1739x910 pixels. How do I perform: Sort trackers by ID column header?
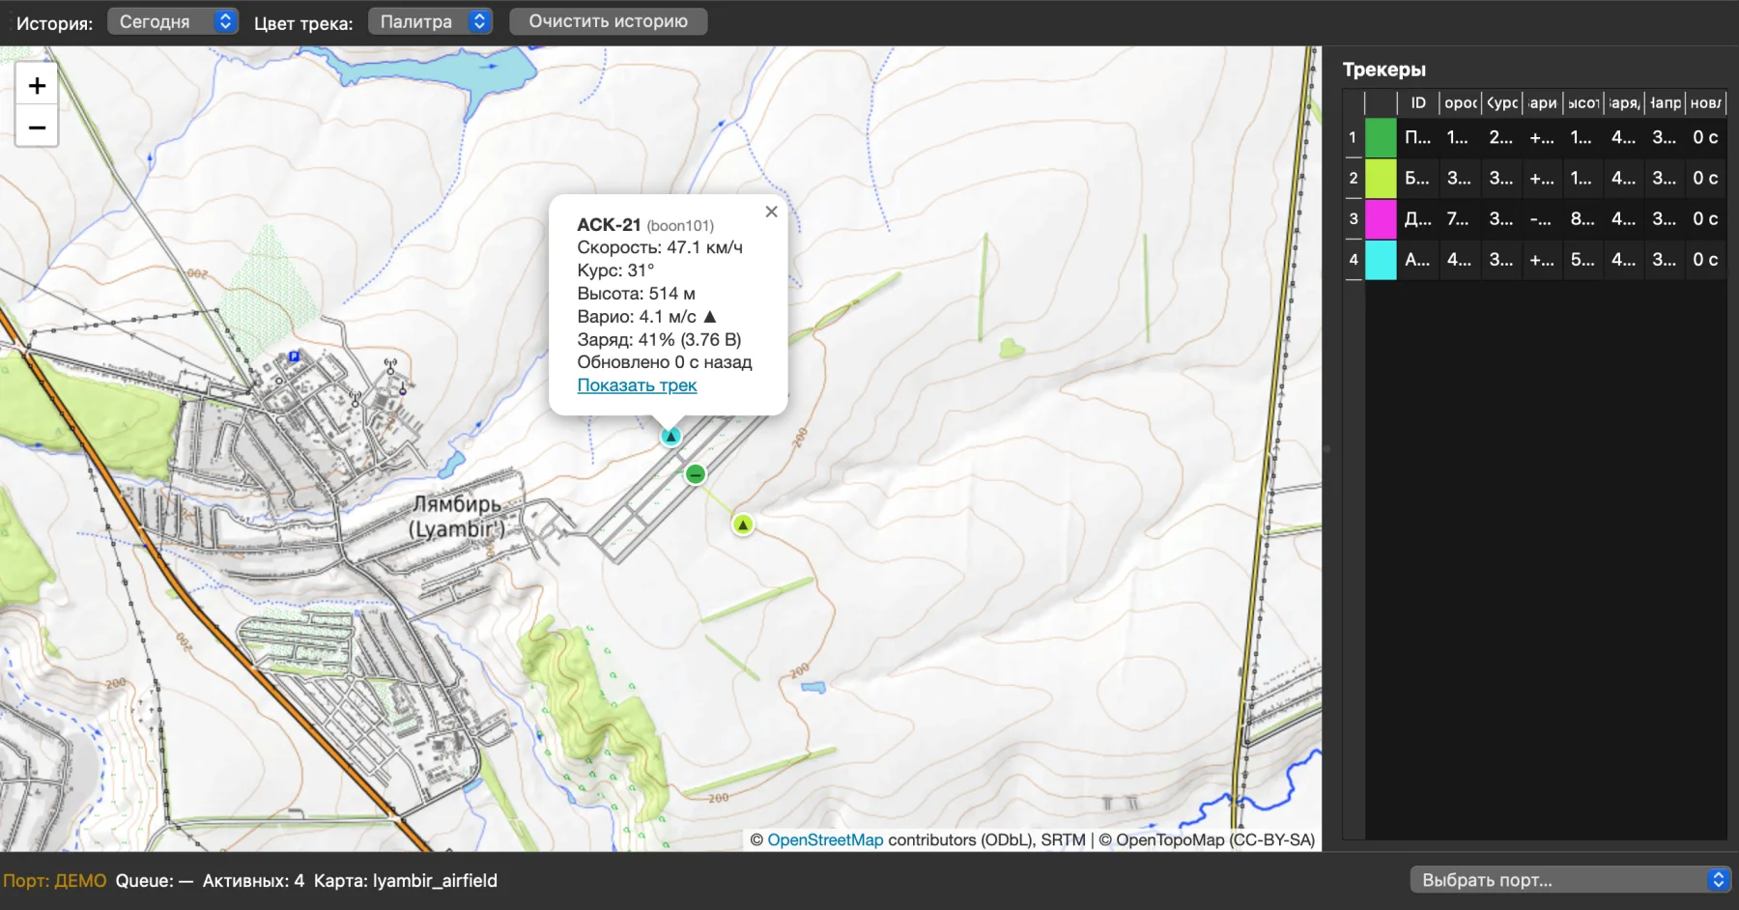(x=1417, y=102)
